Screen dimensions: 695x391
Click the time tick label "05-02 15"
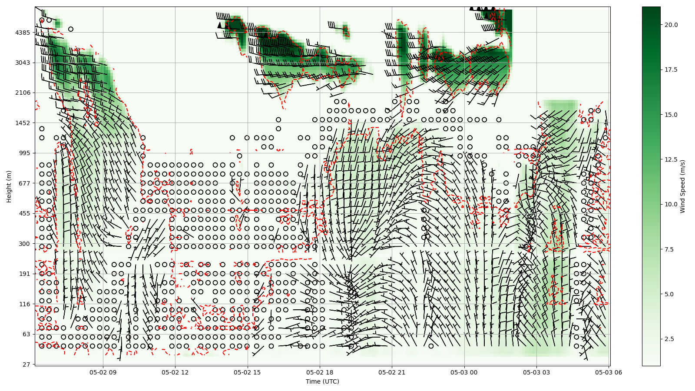248,372
